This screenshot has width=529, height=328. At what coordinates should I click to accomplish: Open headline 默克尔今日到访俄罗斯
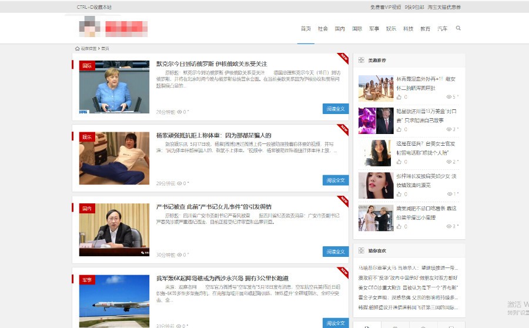(x=212, y=63)
